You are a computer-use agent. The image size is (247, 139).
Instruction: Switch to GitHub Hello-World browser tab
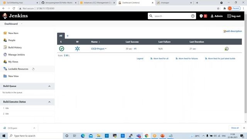pos(59,3)
